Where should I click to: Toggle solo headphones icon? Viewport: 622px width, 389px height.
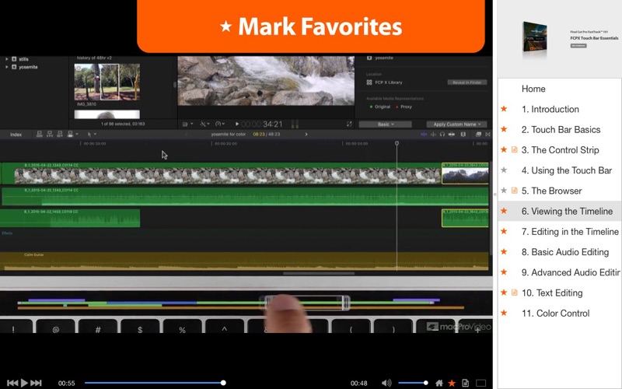coord(442,134)
